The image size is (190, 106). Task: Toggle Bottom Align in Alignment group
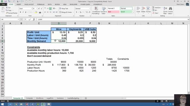50,9
